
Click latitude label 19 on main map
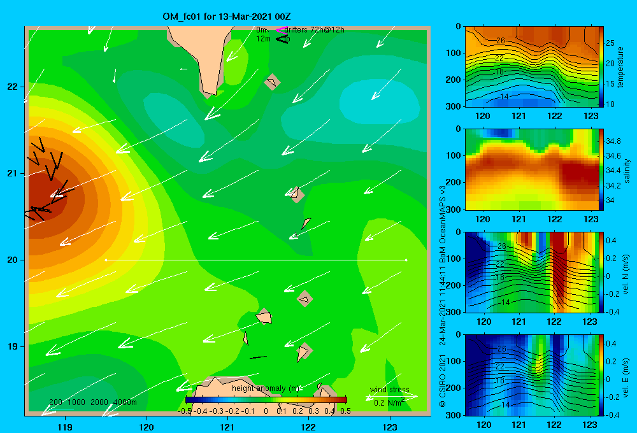12,346
